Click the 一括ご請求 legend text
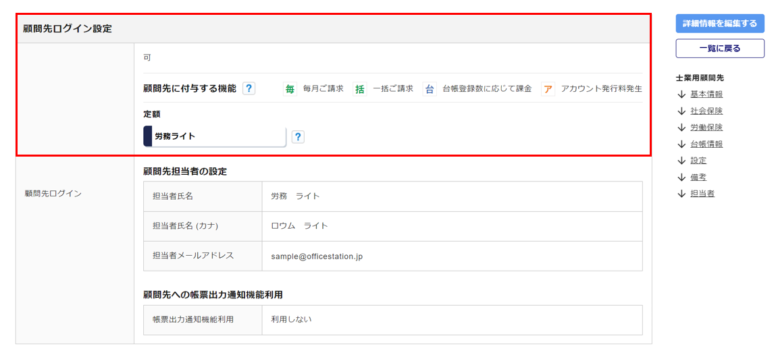The width and height of the screenshot is (776, 351). pyautogui.click(x=393, y=90)
